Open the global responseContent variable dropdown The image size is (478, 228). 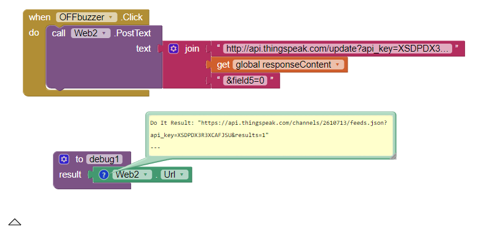click(288, 65)
